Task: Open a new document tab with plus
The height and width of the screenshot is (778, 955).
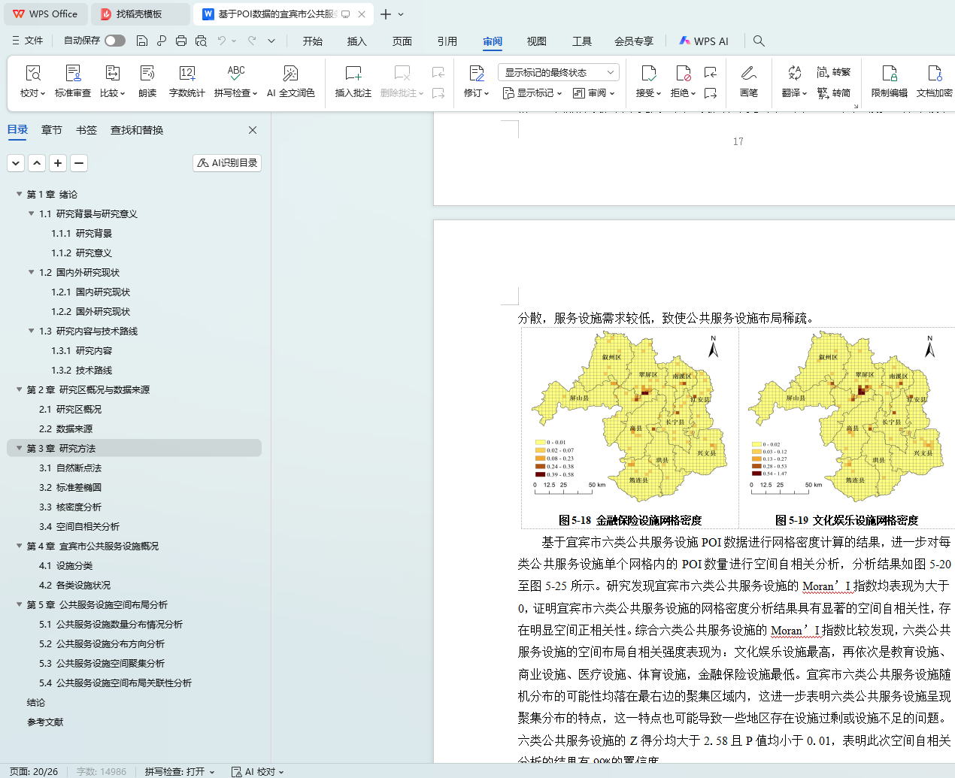Action: click(x=386, y=14)
